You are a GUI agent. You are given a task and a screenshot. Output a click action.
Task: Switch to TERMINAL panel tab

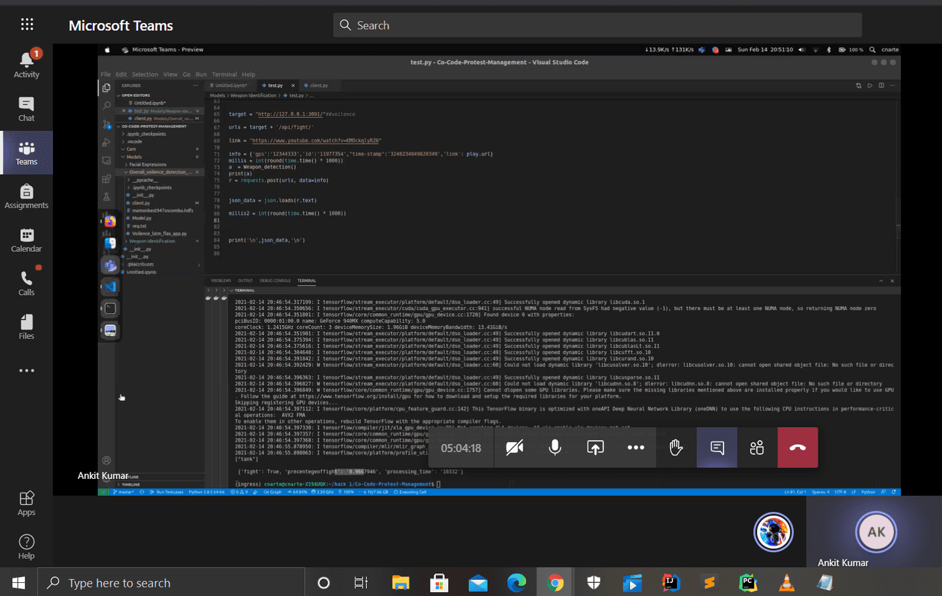[307, 281]
